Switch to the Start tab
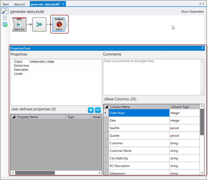The image size is (209, 180). click(5, 4)
